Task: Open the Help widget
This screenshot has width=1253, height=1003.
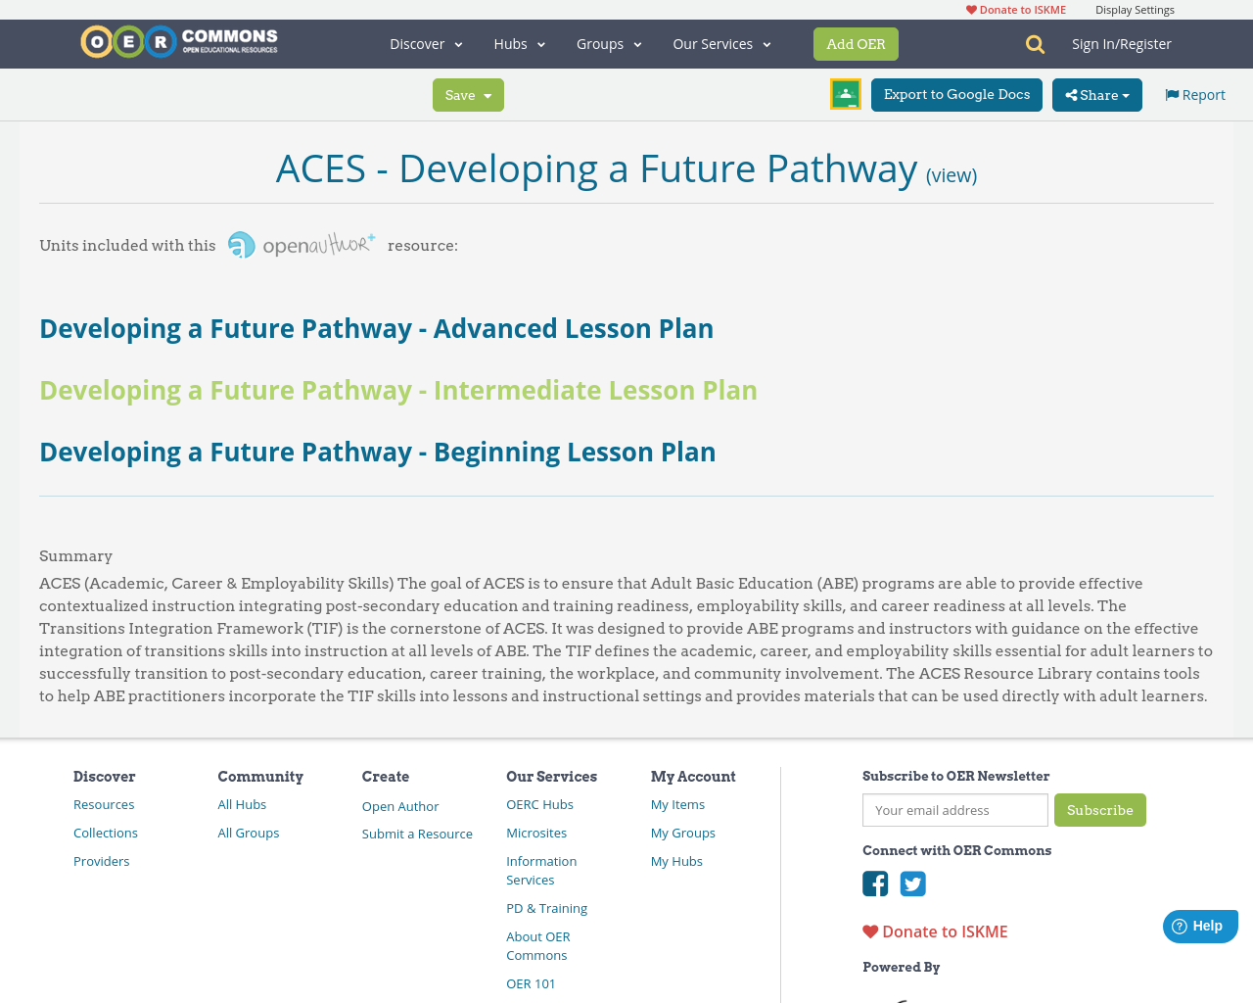Action: coord(1199,924)
